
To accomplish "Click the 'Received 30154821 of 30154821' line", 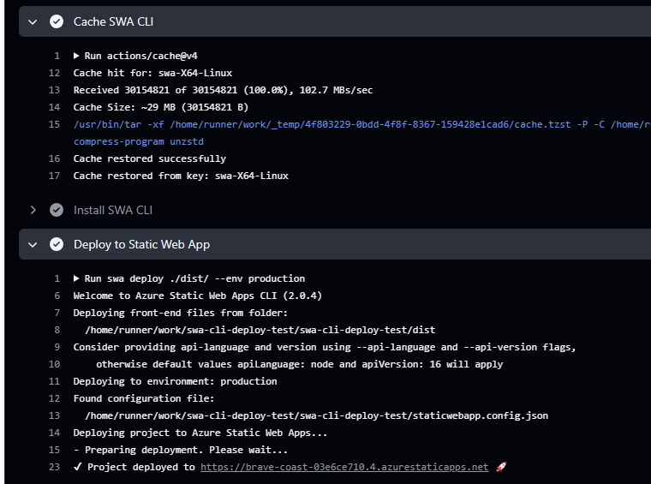I will pos(223,90).
